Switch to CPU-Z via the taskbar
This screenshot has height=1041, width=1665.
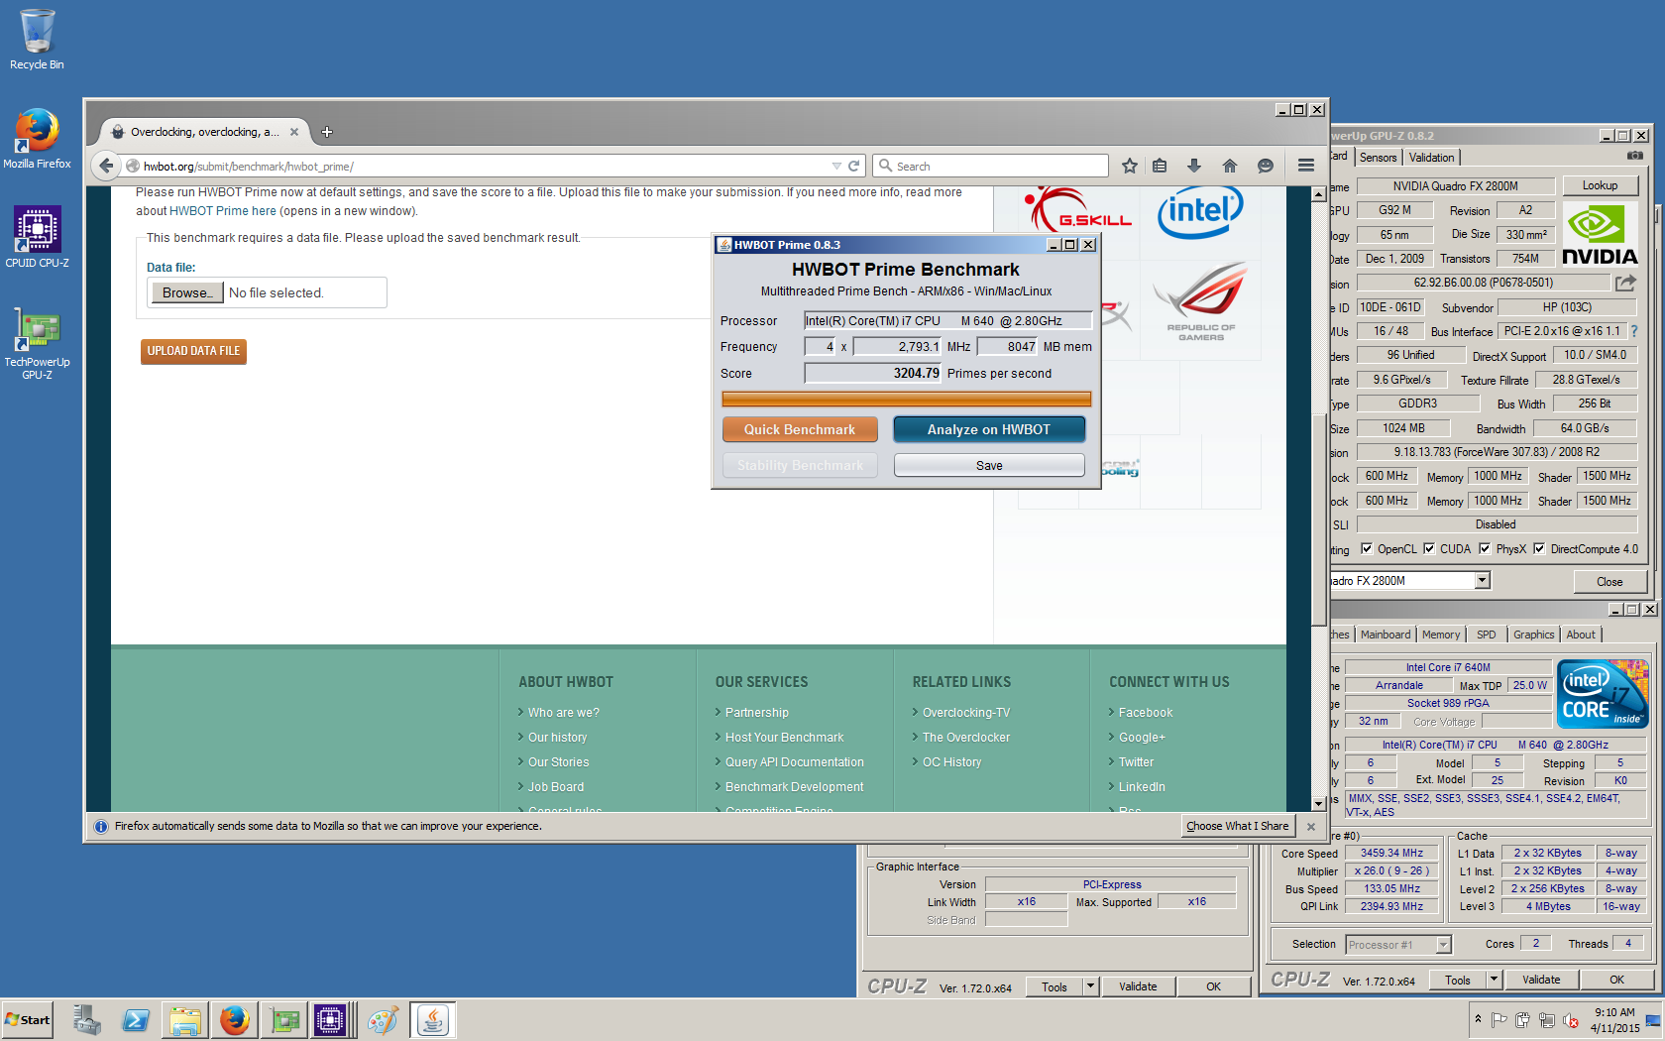[x=331, y=1019]
